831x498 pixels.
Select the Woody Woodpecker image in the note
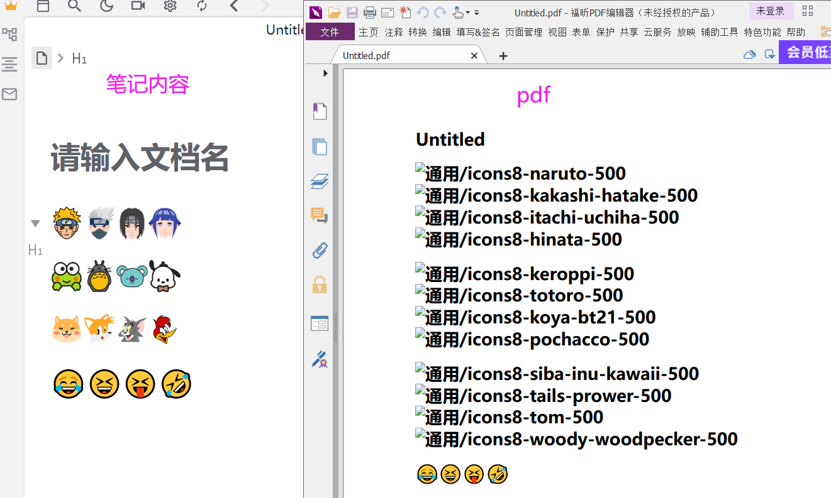click(165, 329)
